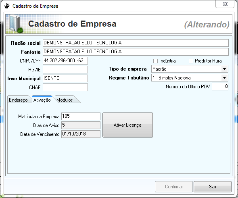The width and height of the screenshot is (238, 198).
Task: Click the Ativar Licença button
Action: coord(127,125)
